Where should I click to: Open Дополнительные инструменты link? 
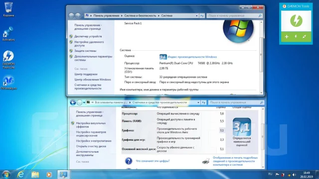tap(87, 154)
